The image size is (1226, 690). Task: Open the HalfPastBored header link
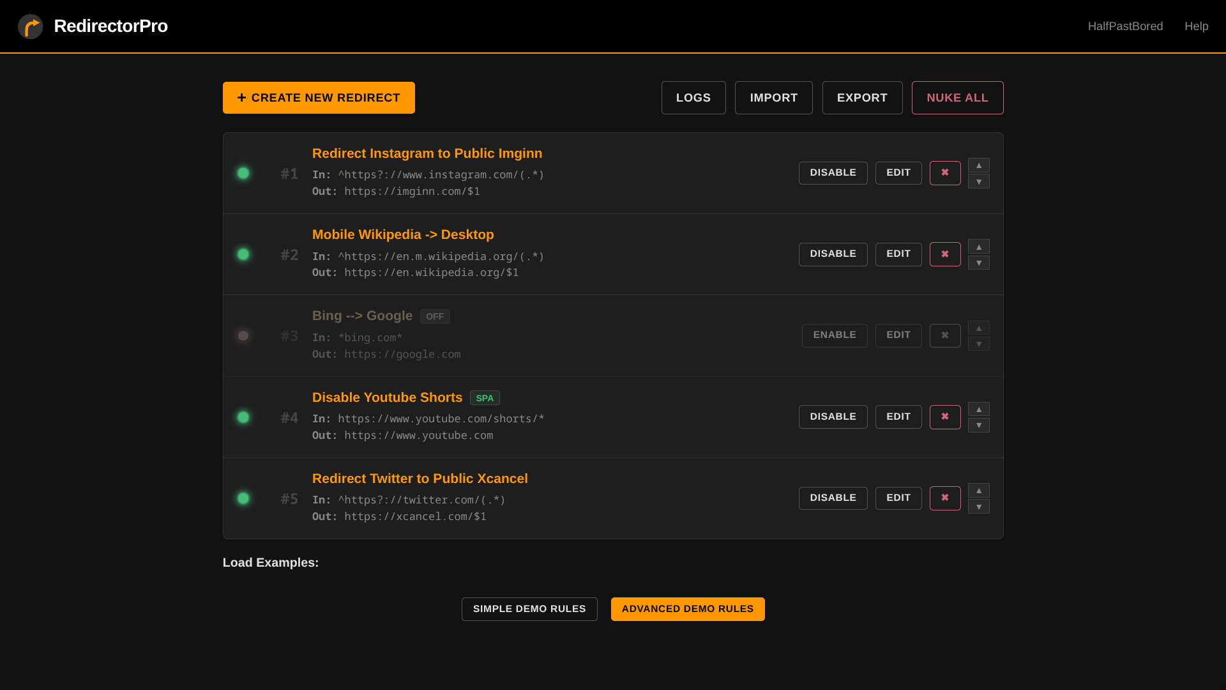pos(1125,26)
